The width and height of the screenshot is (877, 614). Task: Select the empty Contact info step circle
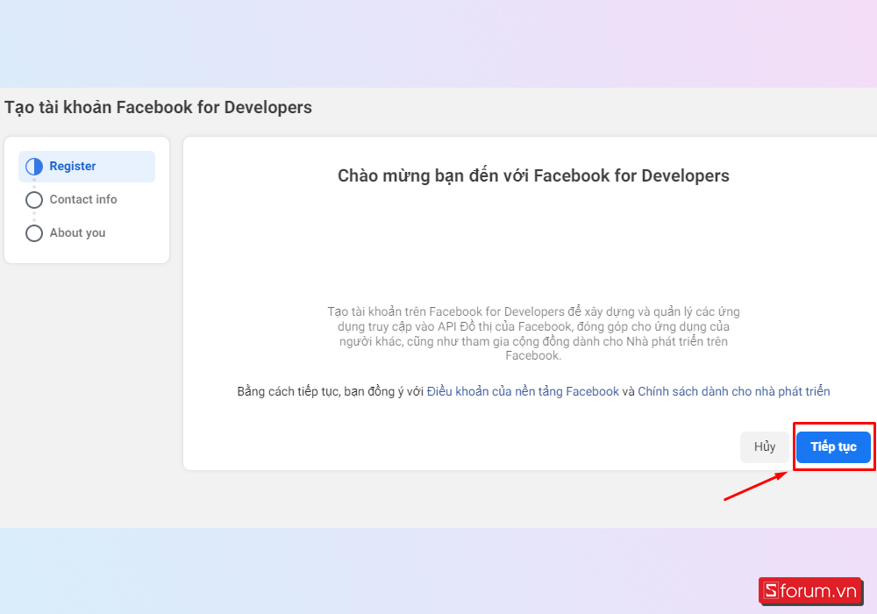(x=33, y=199)
